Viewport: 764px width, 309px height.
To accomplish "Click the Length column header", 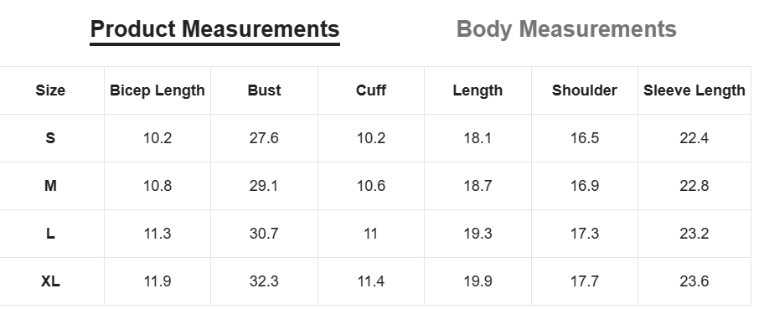I will (x=478, y=90).
